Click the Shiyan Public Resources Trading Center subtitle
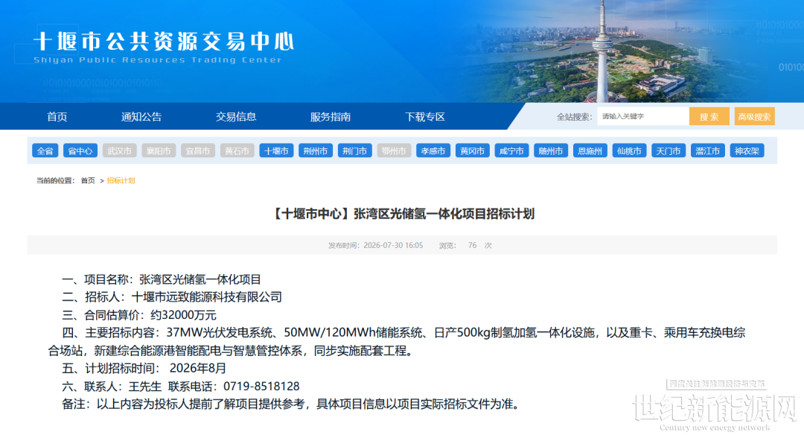 (158, 60)
